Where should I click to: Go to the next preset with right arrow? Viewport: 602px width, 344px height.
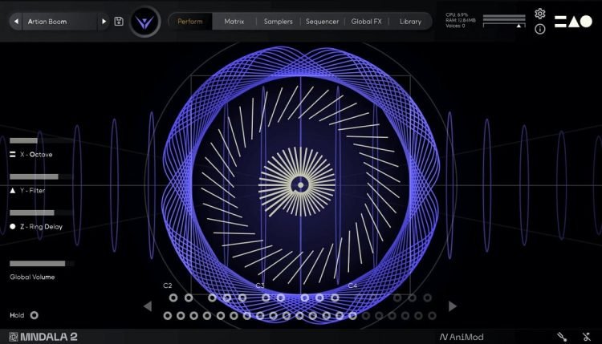coord(104,22)
